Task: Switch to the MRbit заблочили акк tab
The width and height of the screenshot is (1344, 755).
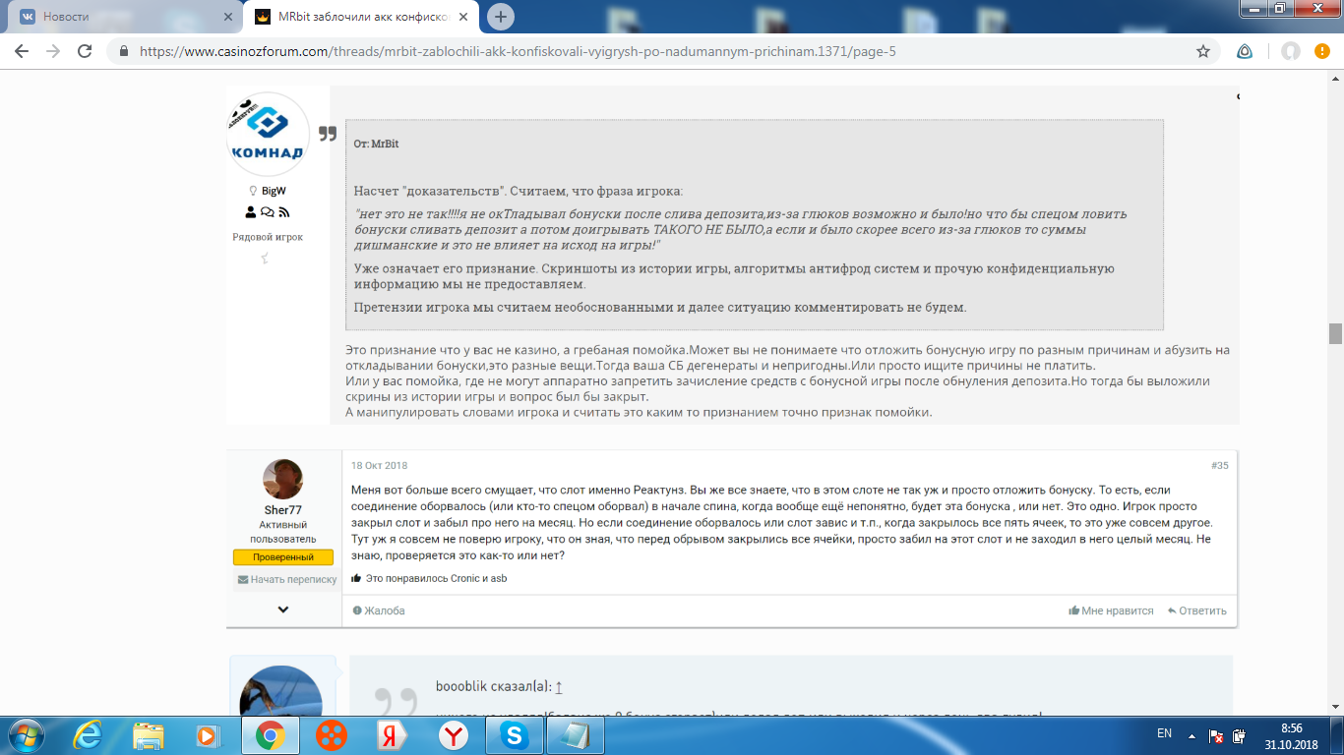Action: (x=362, y=17)
